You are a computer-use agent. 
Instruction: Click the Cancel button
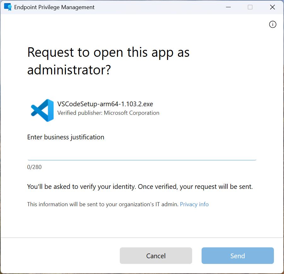click(x=156, y=255)
